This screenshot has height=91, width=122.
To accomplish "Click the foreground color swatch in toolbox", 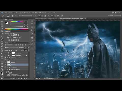I will 2,73.
